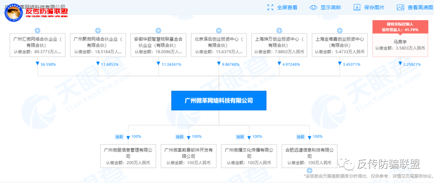Select 安徽华颖智慧物联基金合伙企业 card

(158, 45)
